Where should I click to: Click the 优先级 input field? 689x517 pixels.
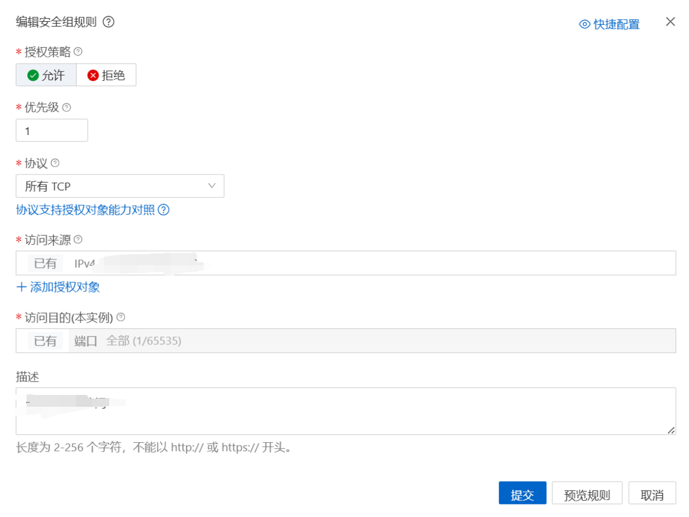[x=52, y=130]
